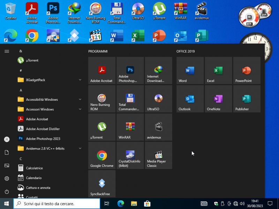This screenshot has width=279, height=209.
Task: Select Adobe Photoshop 2023 in app list
Action: pyautogui.click(x=43, y=139)
